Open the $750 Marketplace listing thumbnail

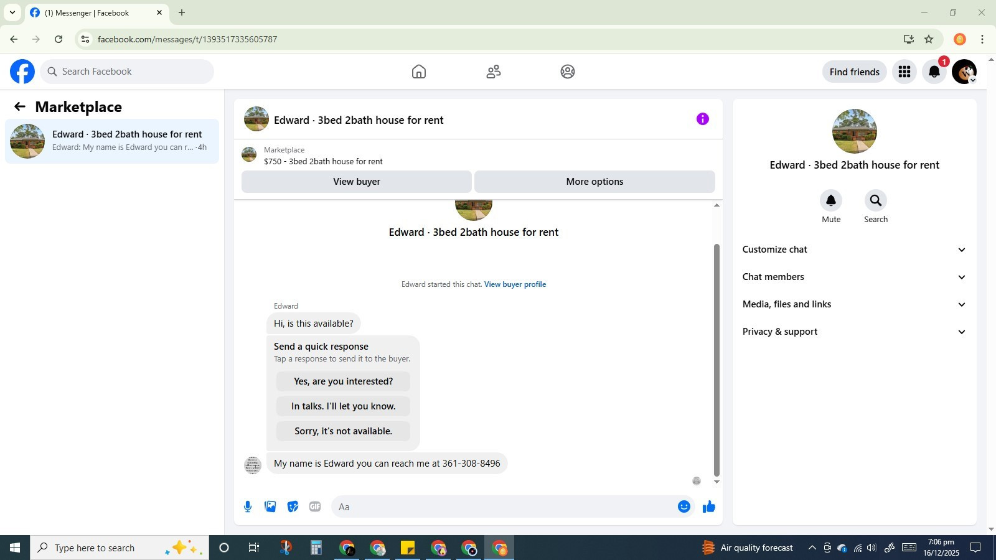[249, 154]
